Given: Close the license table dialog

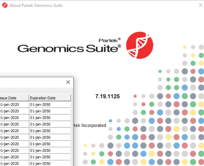Looking at the screenshot, I should [68, 82].
